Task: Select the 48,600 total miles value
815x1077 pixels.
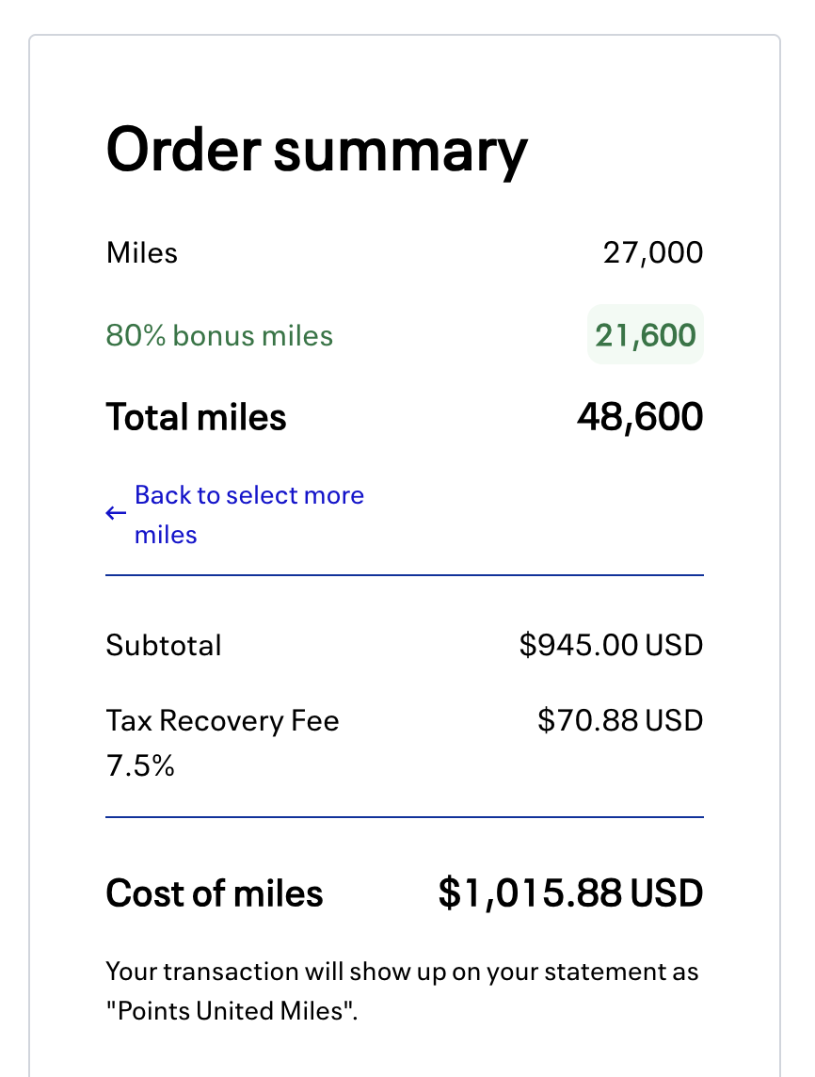Action: pyautogui.click(x=639, y=417)
